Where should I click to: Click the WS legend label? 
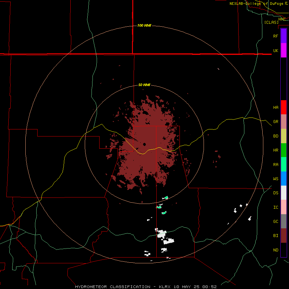coord(276,179)
